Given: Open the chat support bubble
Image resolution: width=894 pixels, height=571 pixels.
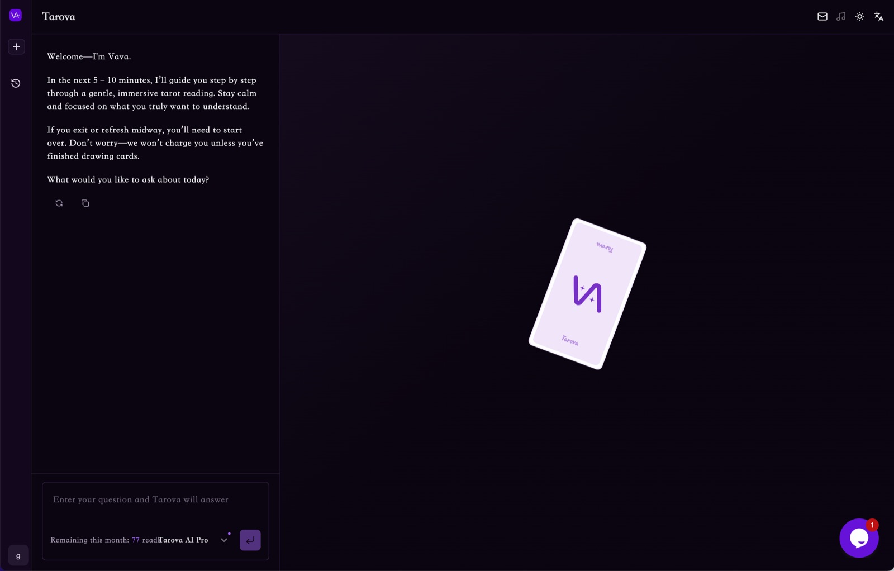Looking at the screenshot, I should coord(859,538).
